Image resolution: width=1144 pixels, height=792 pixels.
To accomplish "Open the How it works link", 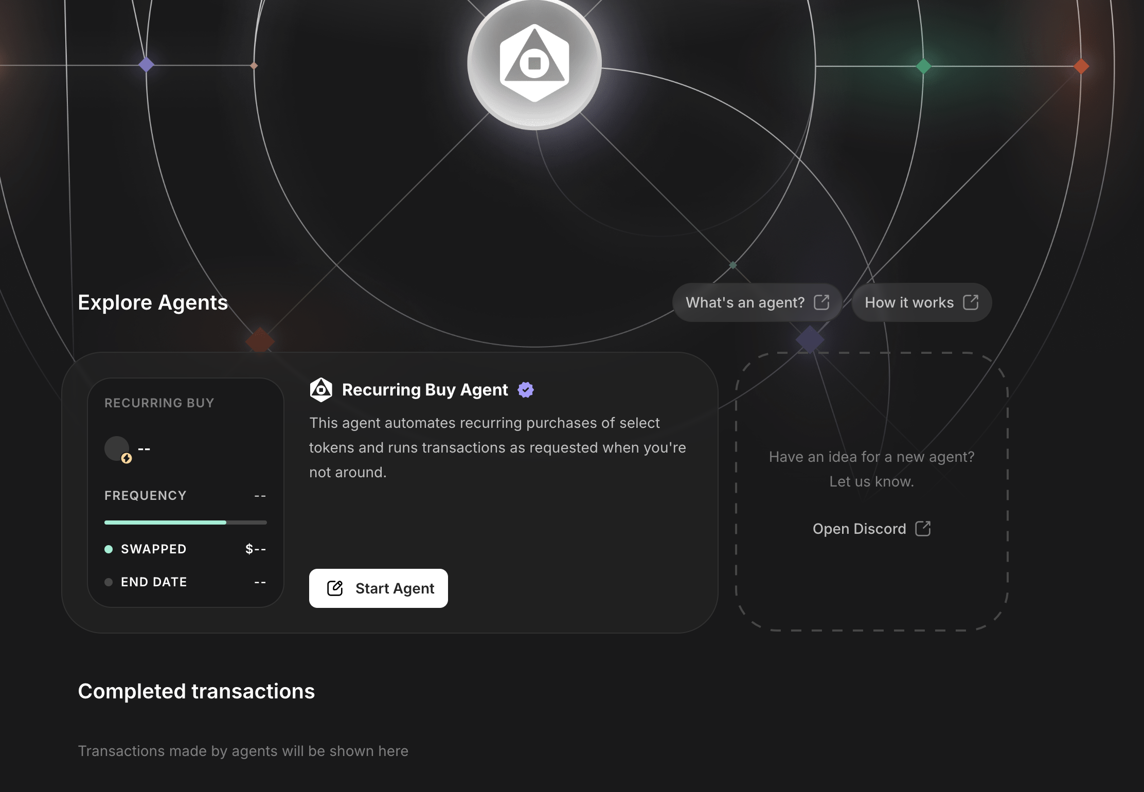I will click(x=909, y=302).
